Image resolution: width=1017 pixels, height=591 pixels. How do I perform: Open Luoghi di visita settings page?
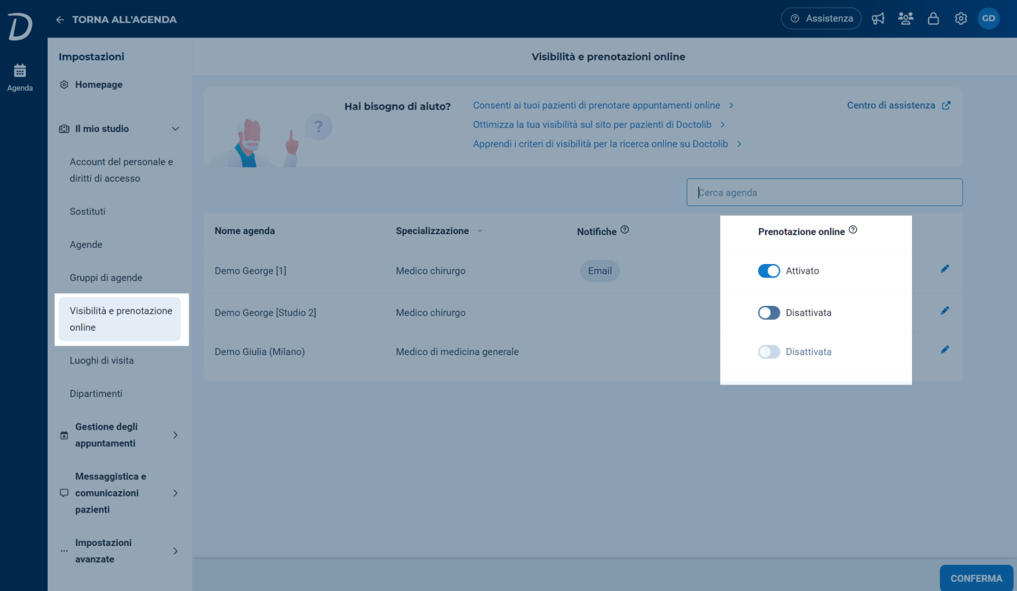(102, 361)
